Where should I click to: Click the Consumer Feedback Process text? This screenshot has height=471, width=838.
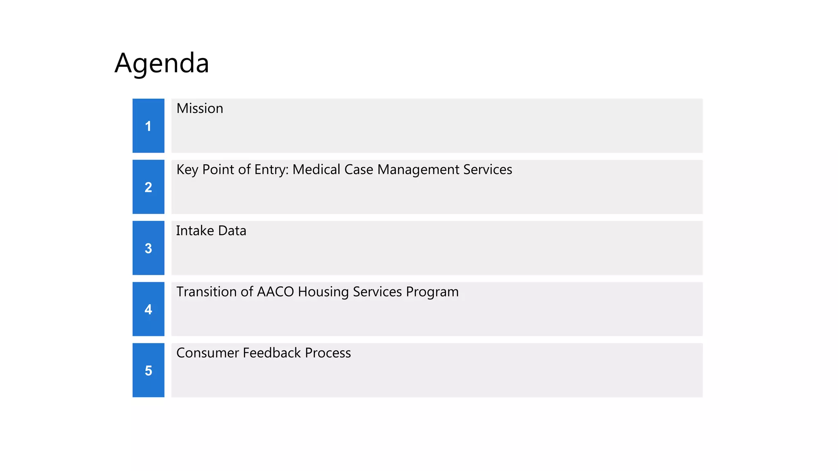point(264,353)
